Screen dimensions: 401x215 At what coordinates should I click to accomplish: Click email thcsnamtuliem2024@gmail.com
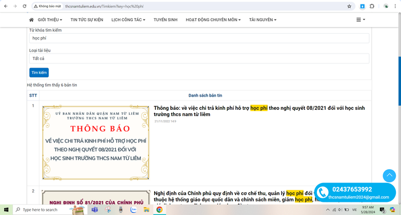coord(359,197)
